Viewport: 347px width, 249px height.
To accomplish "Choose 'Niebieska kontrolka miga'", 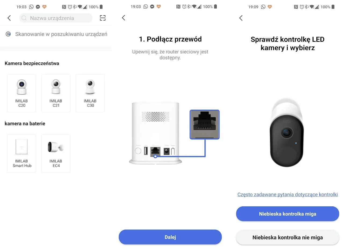I will 287,214.
